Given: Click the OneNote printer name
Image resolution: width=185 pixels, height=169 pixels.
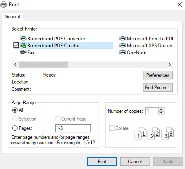Looking at the screenshot, I should point(137,53).
